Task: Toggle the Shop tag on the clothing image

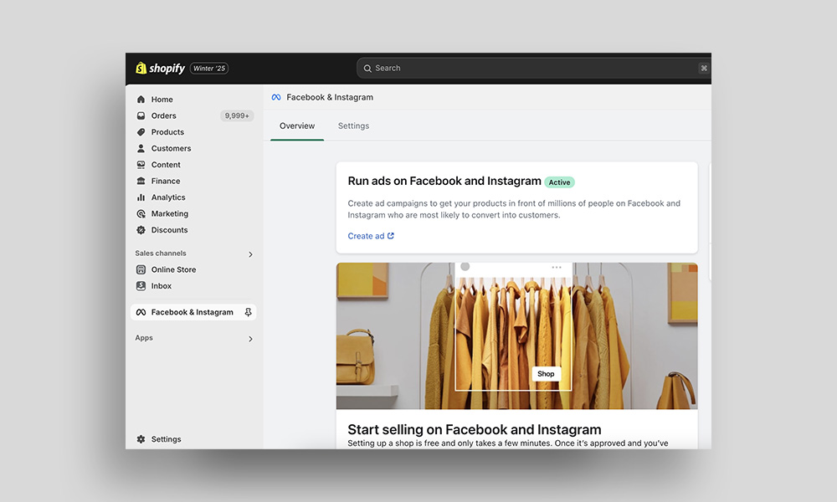Action: (x=546, y=373)
